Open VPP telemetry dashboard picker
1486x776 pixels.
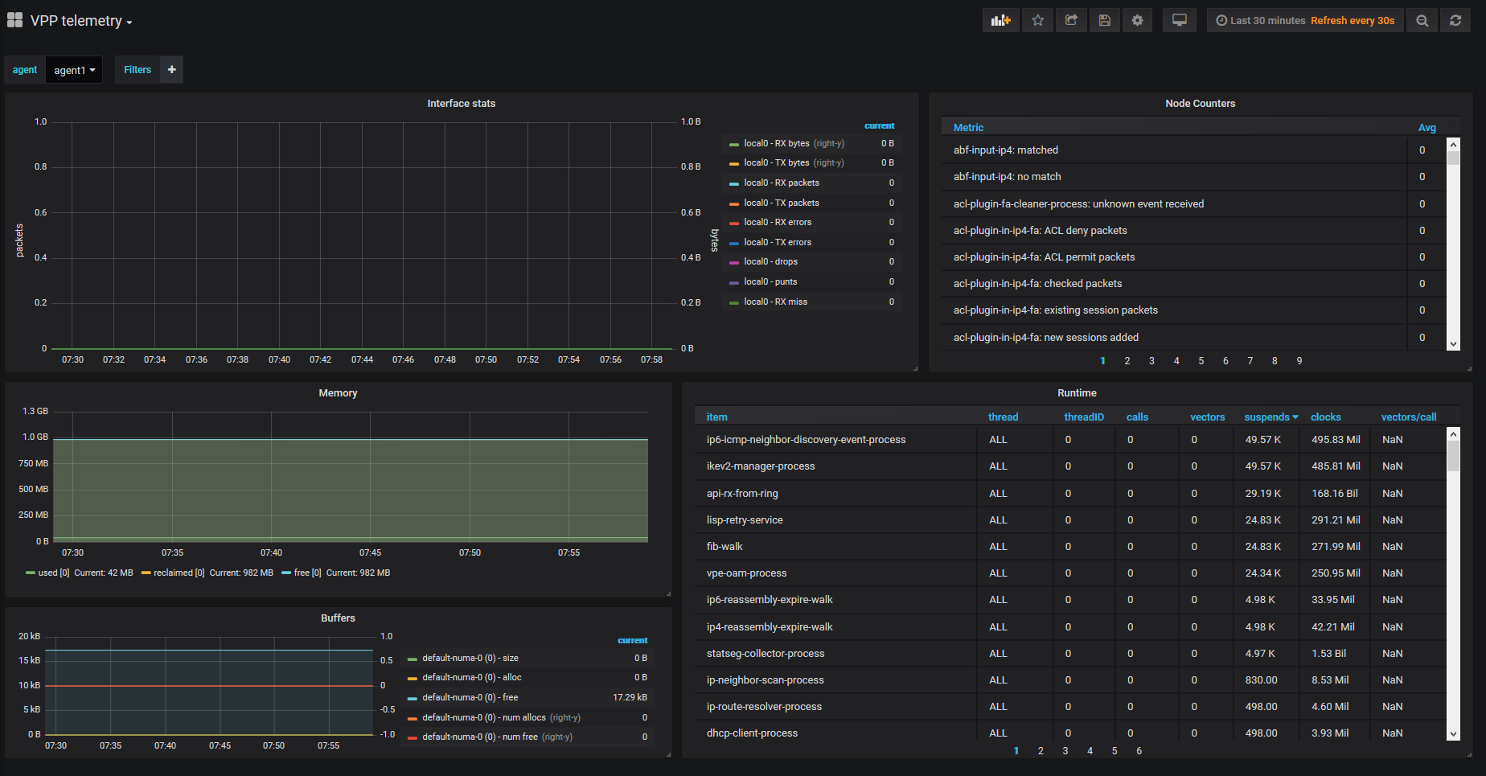tap(80, 21)
